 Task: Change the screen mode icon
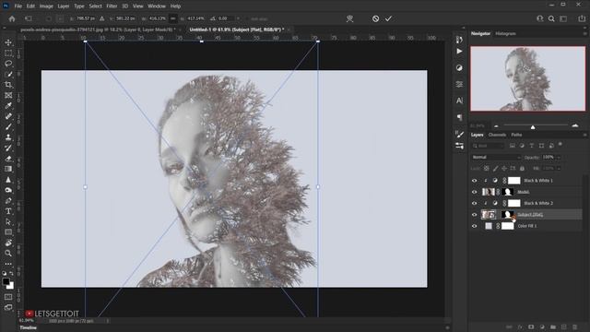tap(8, 307)
